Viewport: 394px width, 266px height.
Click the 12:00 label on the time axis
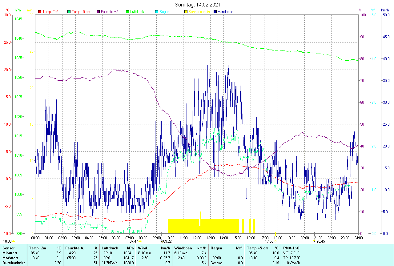(x=197, y=238)
